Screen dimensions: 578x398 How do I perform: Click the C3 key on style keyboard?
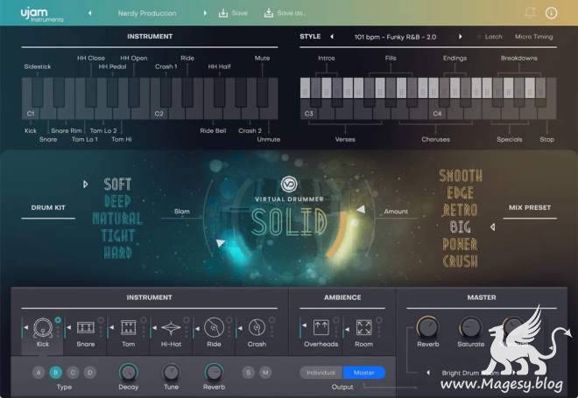309,110
